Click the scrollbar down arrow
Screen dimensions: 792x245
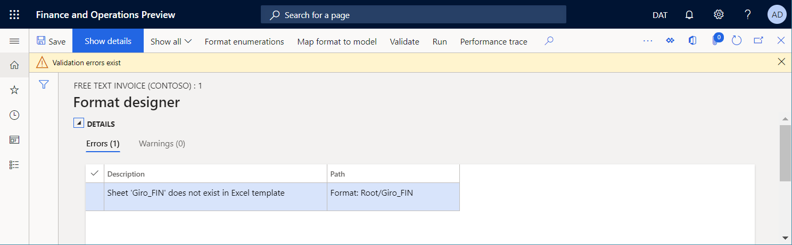point(786,238)
